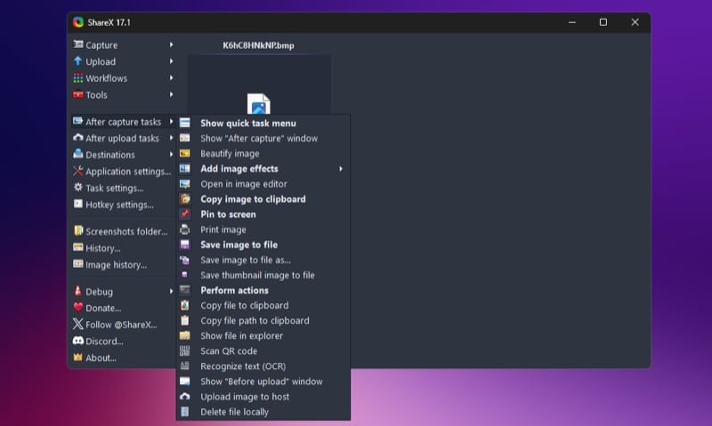Viewport: 712px width, 426px height.
Task: Click the Debug cone icon
Action: click(x=78, y=291)
